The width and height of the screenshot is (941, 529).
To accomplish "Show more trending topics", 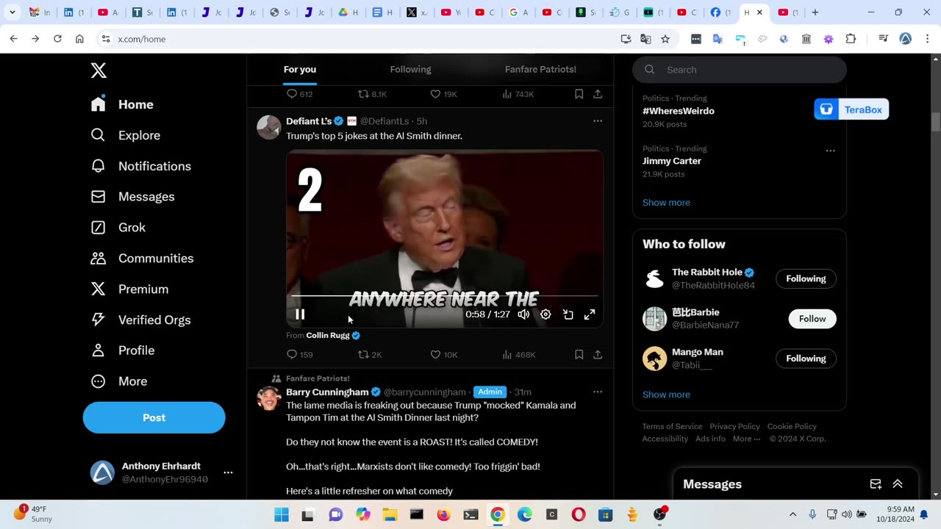I will [x=666, y=203].
